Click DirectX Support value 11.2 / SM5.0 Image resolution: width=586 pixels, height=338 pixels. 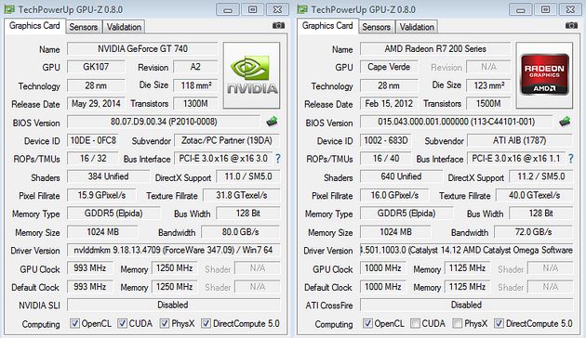pos(541,176)
